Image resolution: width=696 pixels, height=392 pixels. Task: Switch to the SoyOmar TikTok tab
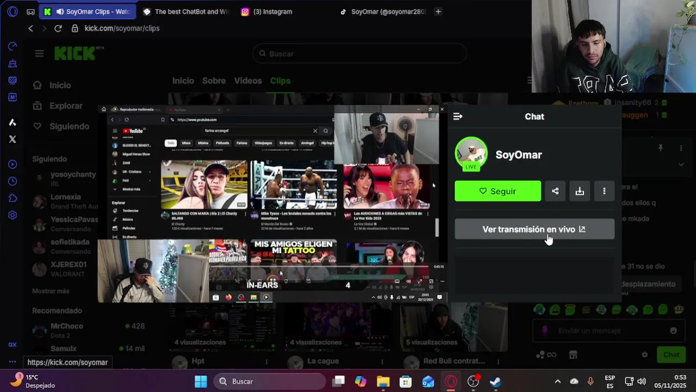click(382, 11)
